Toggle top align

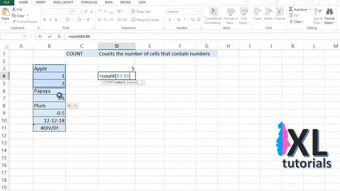pyautogui.click(x=99, y=11)
